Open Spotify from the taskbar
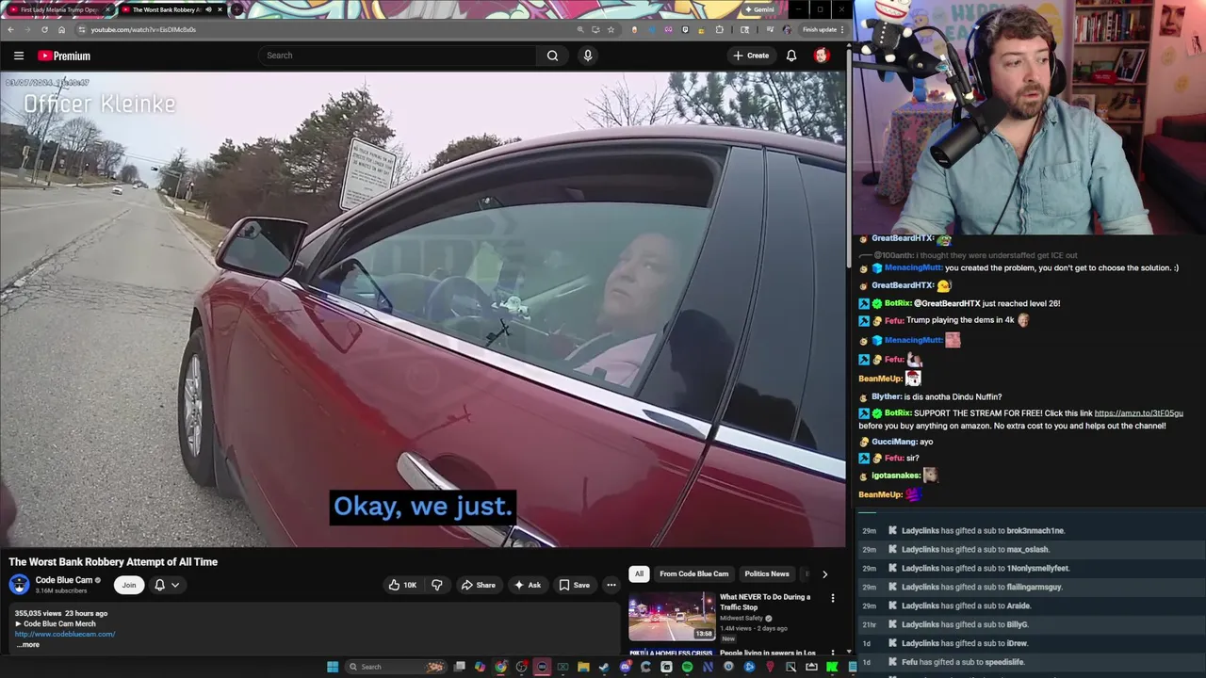 pyautogui.click(x=687, y=667)
